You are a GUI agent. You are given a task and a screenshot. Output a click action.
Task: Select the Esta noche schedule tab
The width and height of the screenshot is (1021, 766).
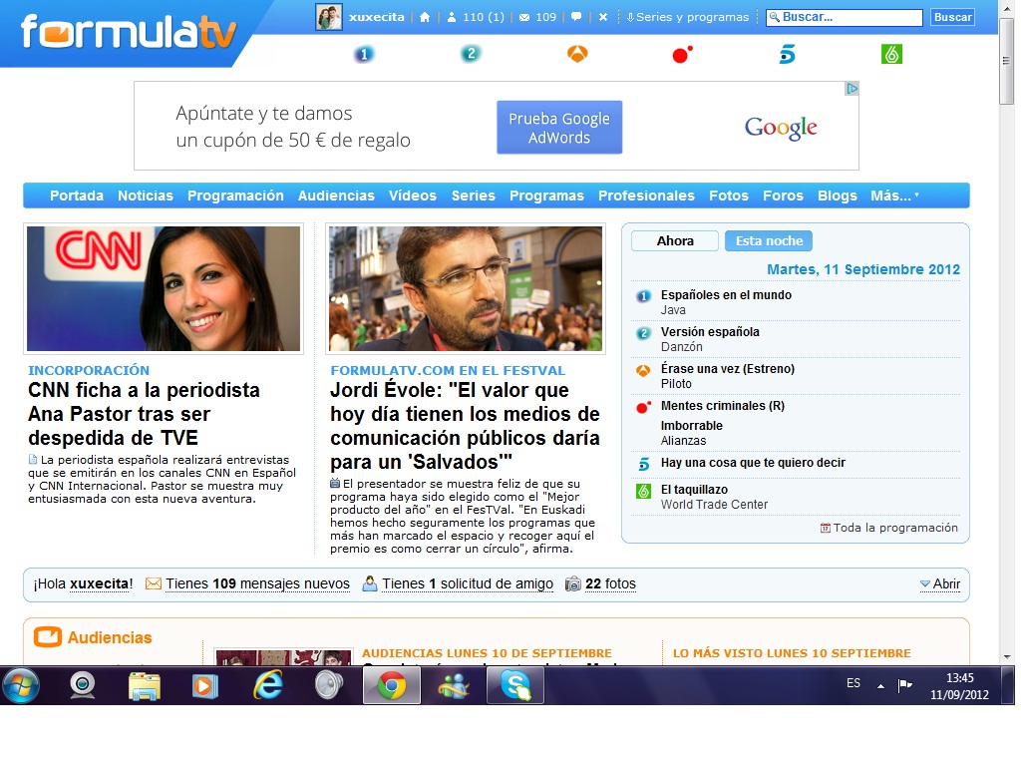pos(768,240)
